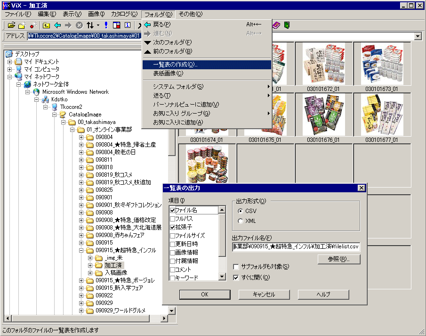Select thumbnail image 030101676_01

pyautogui.click(x=323, y=116)
